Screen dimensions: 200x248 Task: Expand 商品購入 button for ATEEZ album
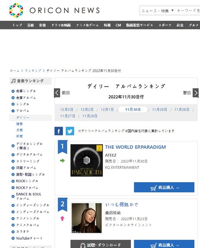click(x=164, y=187)
